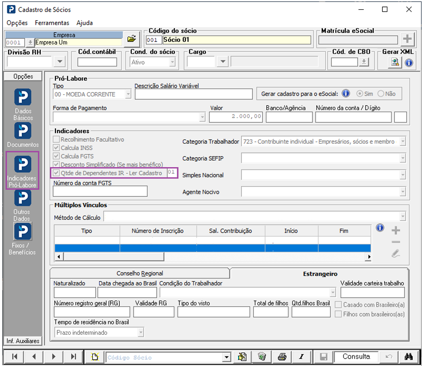Viewport: 423px width, 367px height.
Task: Expand Tempo de residência no Brasil dropdown
Action: [x=141, y=332]
